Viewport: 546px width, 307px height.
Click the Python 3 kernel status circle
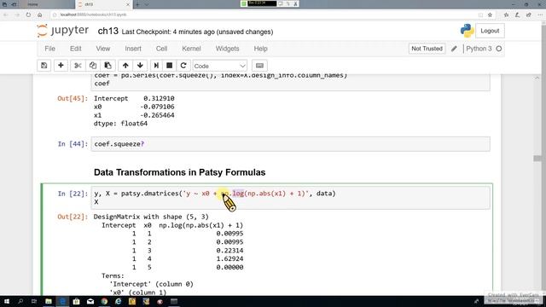click(499, 49)
